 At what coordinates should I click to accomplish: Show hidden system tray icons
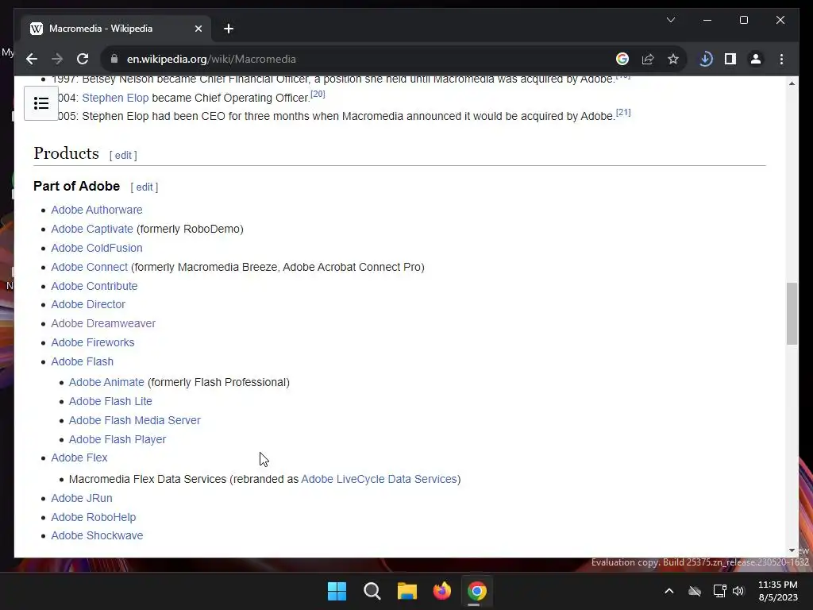point(669,591)
